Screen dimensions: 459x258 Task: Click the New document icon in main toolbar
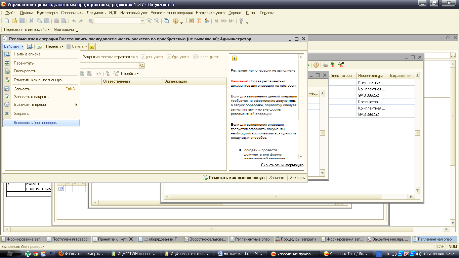coord(7,21)
